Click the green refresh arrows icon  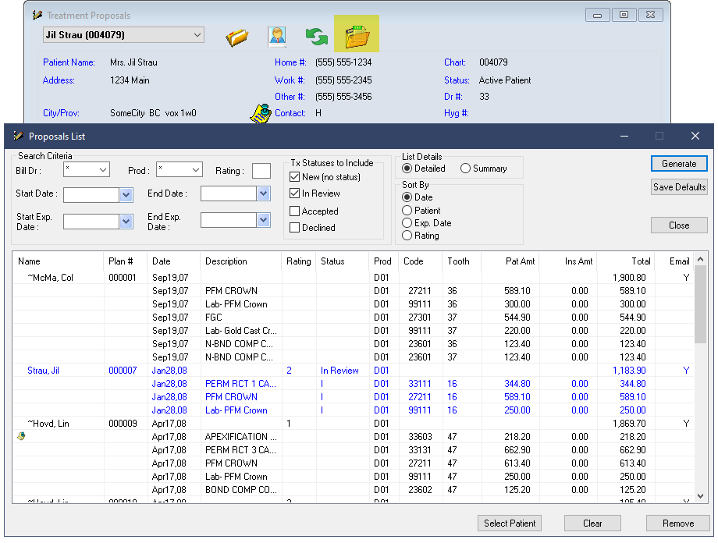pos(316,37)
